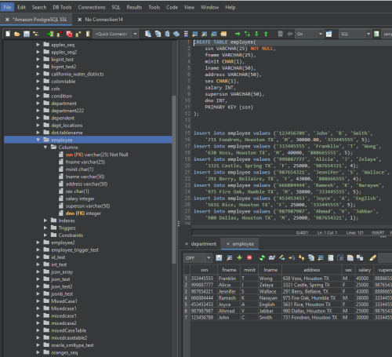This screenshot has width=392, height=357.
Task: Click the copy pages icon in grid toolbar
Action: [x=350, y=258]
